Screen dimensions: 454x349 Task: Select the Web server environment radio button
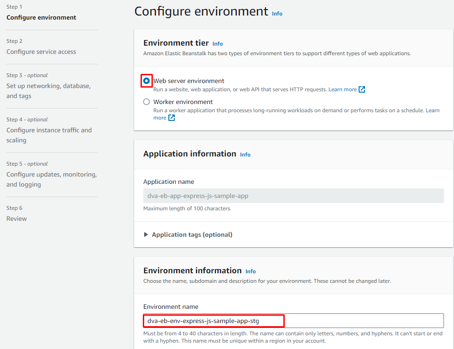[x=146, y=81]
